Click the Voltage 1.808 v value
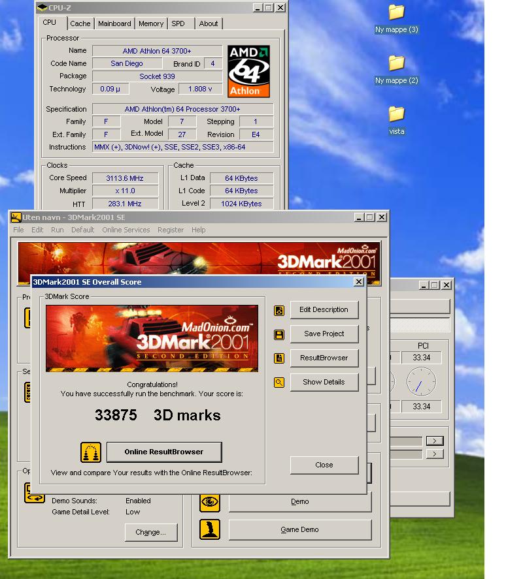This screenshot has height=579, width=523. (200, 89)
